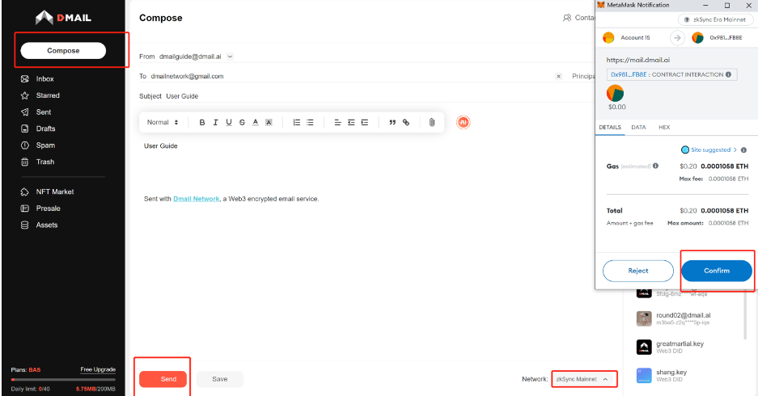This screenshot has height=396, width=758.
Task: Open the Normal text style dropdown
Action: pyautogui.click(x=163, y=123)
